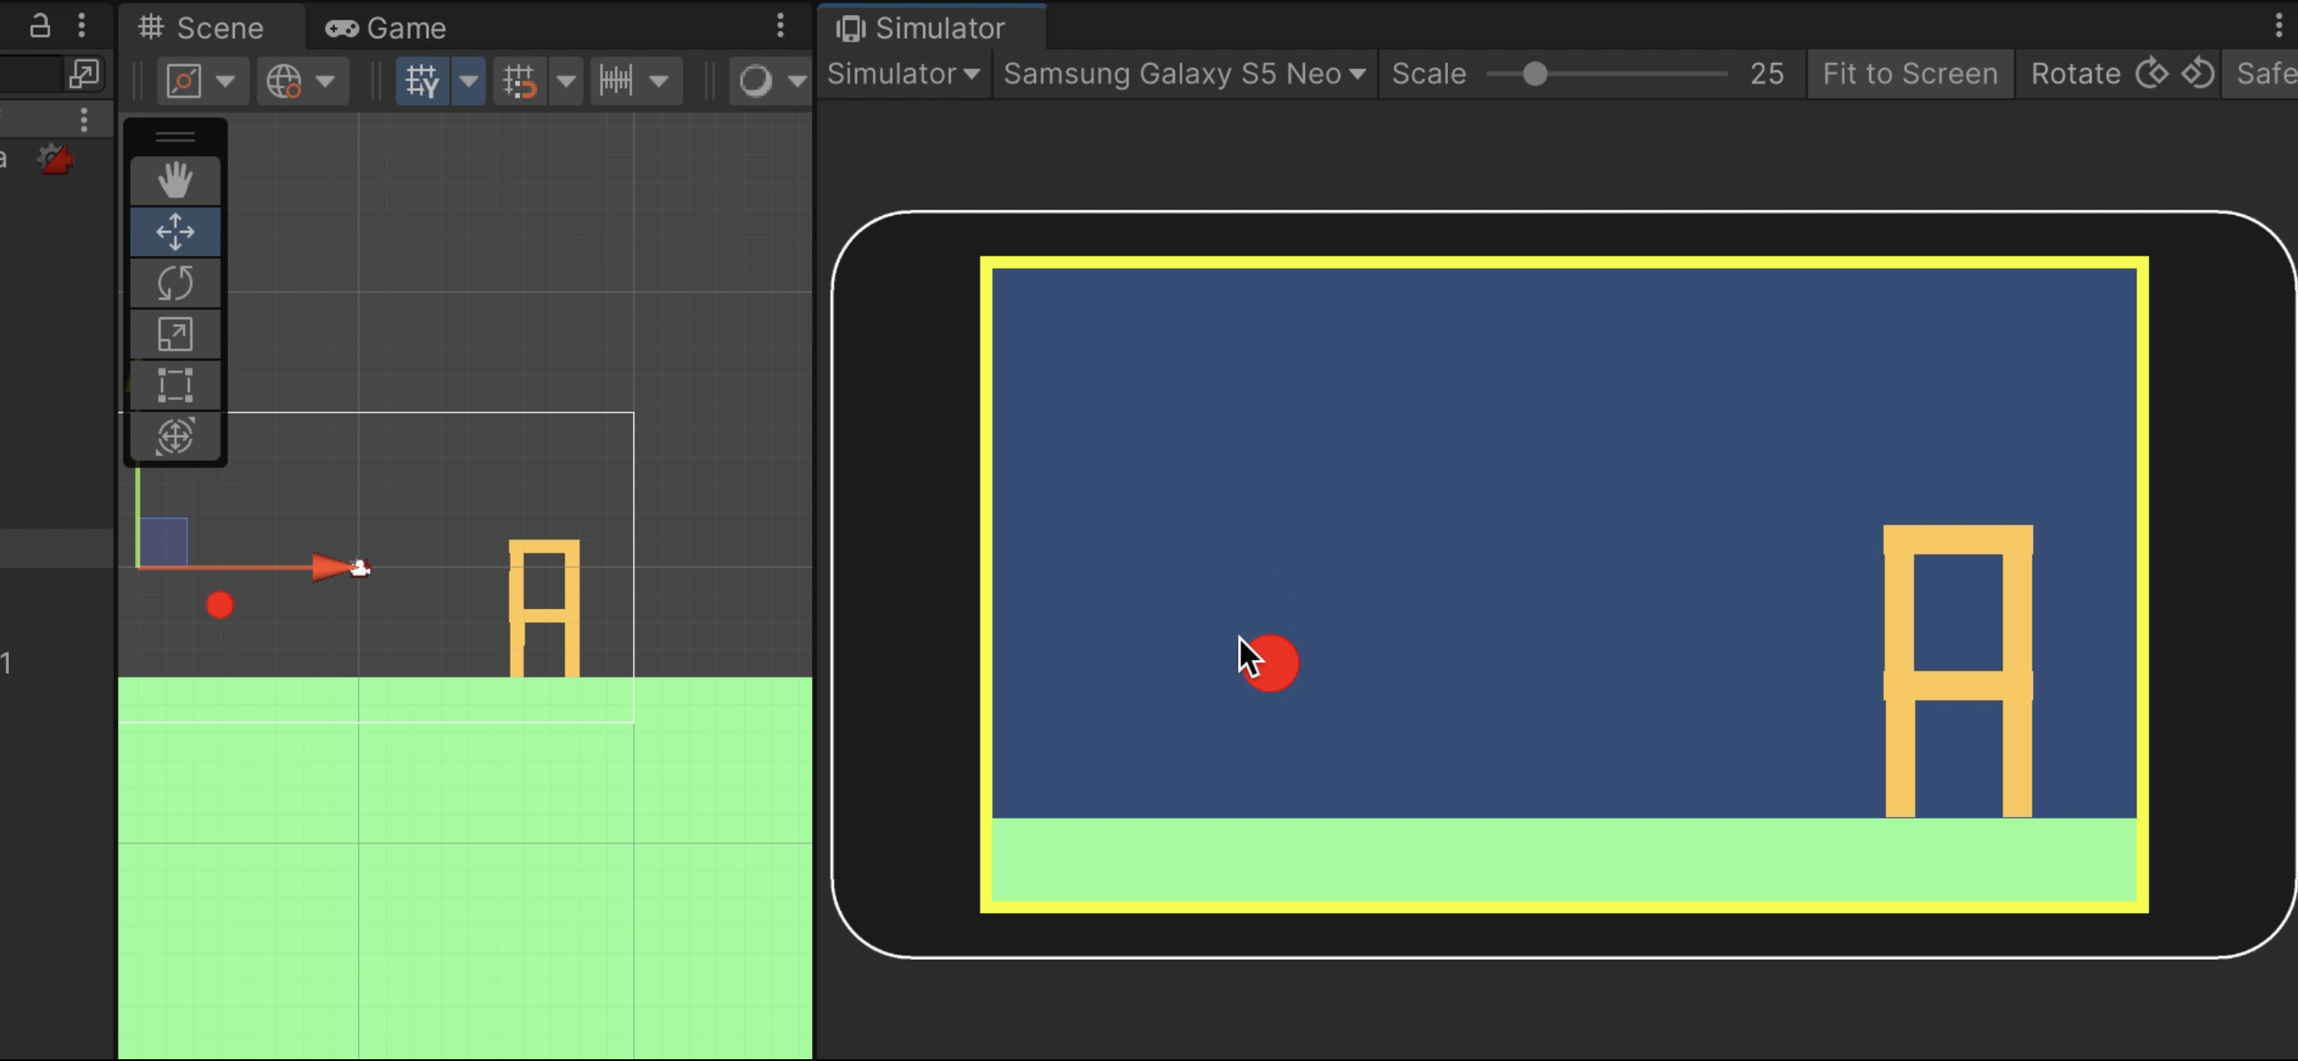Switch to the Game tab
The height and width of the screenshot is (1061, 2298).
(x=385, y=27)
